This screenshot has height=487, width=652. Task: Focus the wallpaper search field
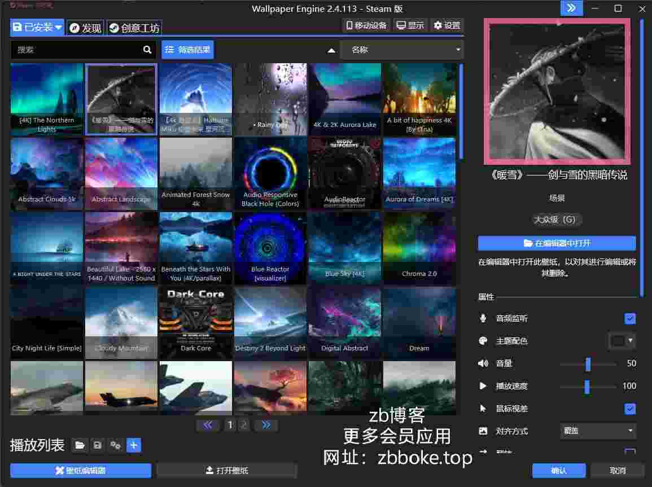pyautogui.click(x=83, y=50)
